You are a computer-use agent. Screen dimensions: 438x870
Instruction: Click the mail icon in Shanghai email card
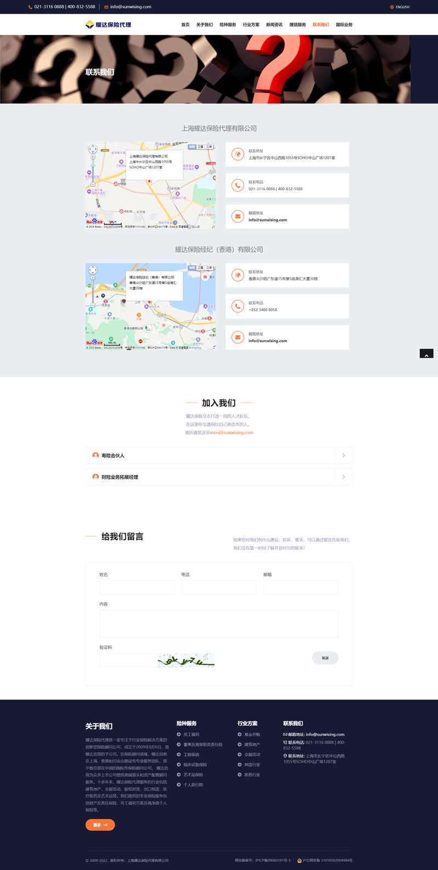pos(238,217)
